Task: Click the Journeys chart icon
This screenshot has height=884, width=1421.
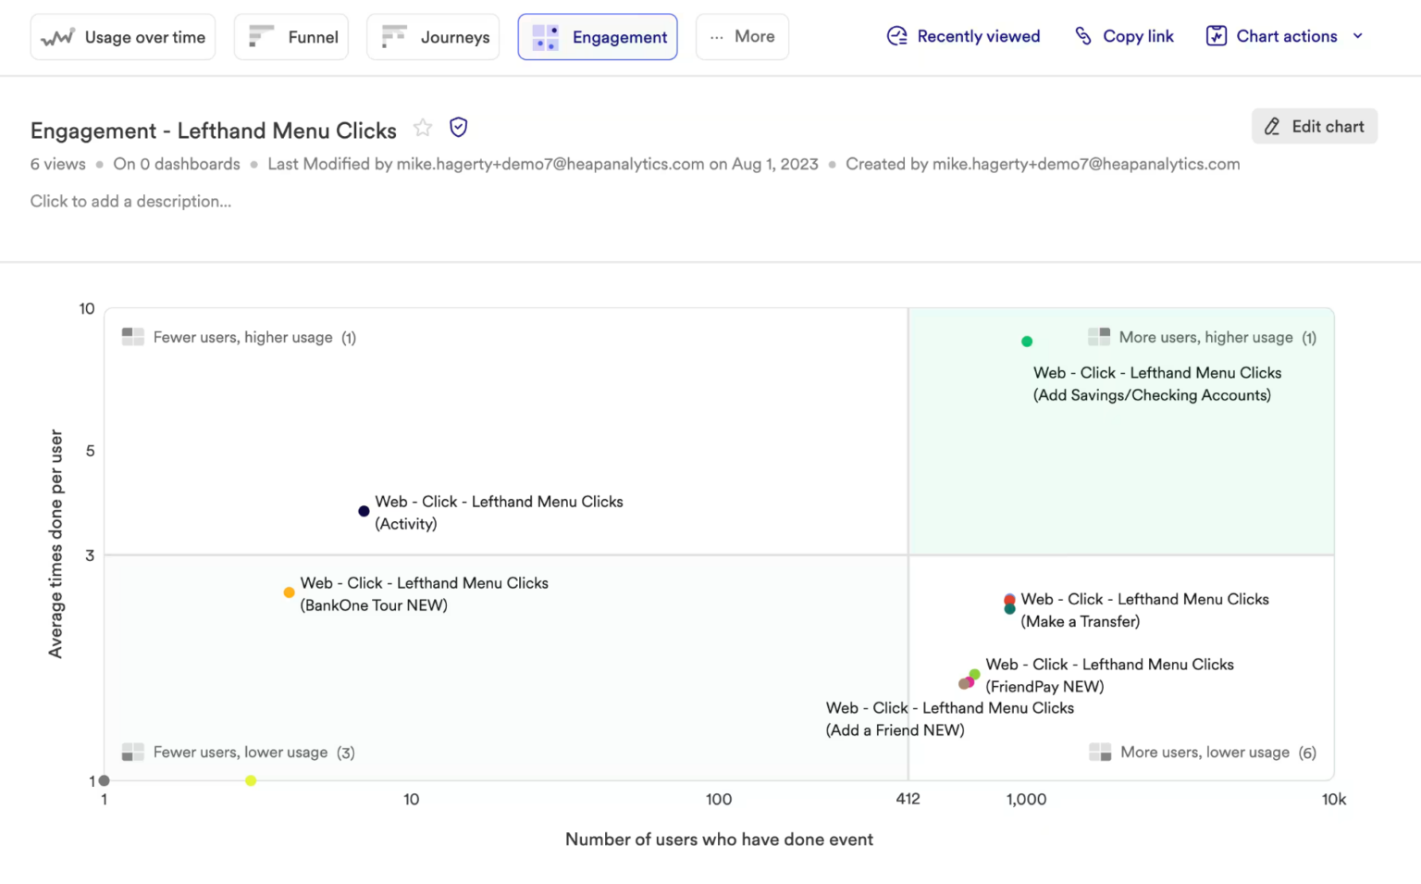Action: coord(392,36)
